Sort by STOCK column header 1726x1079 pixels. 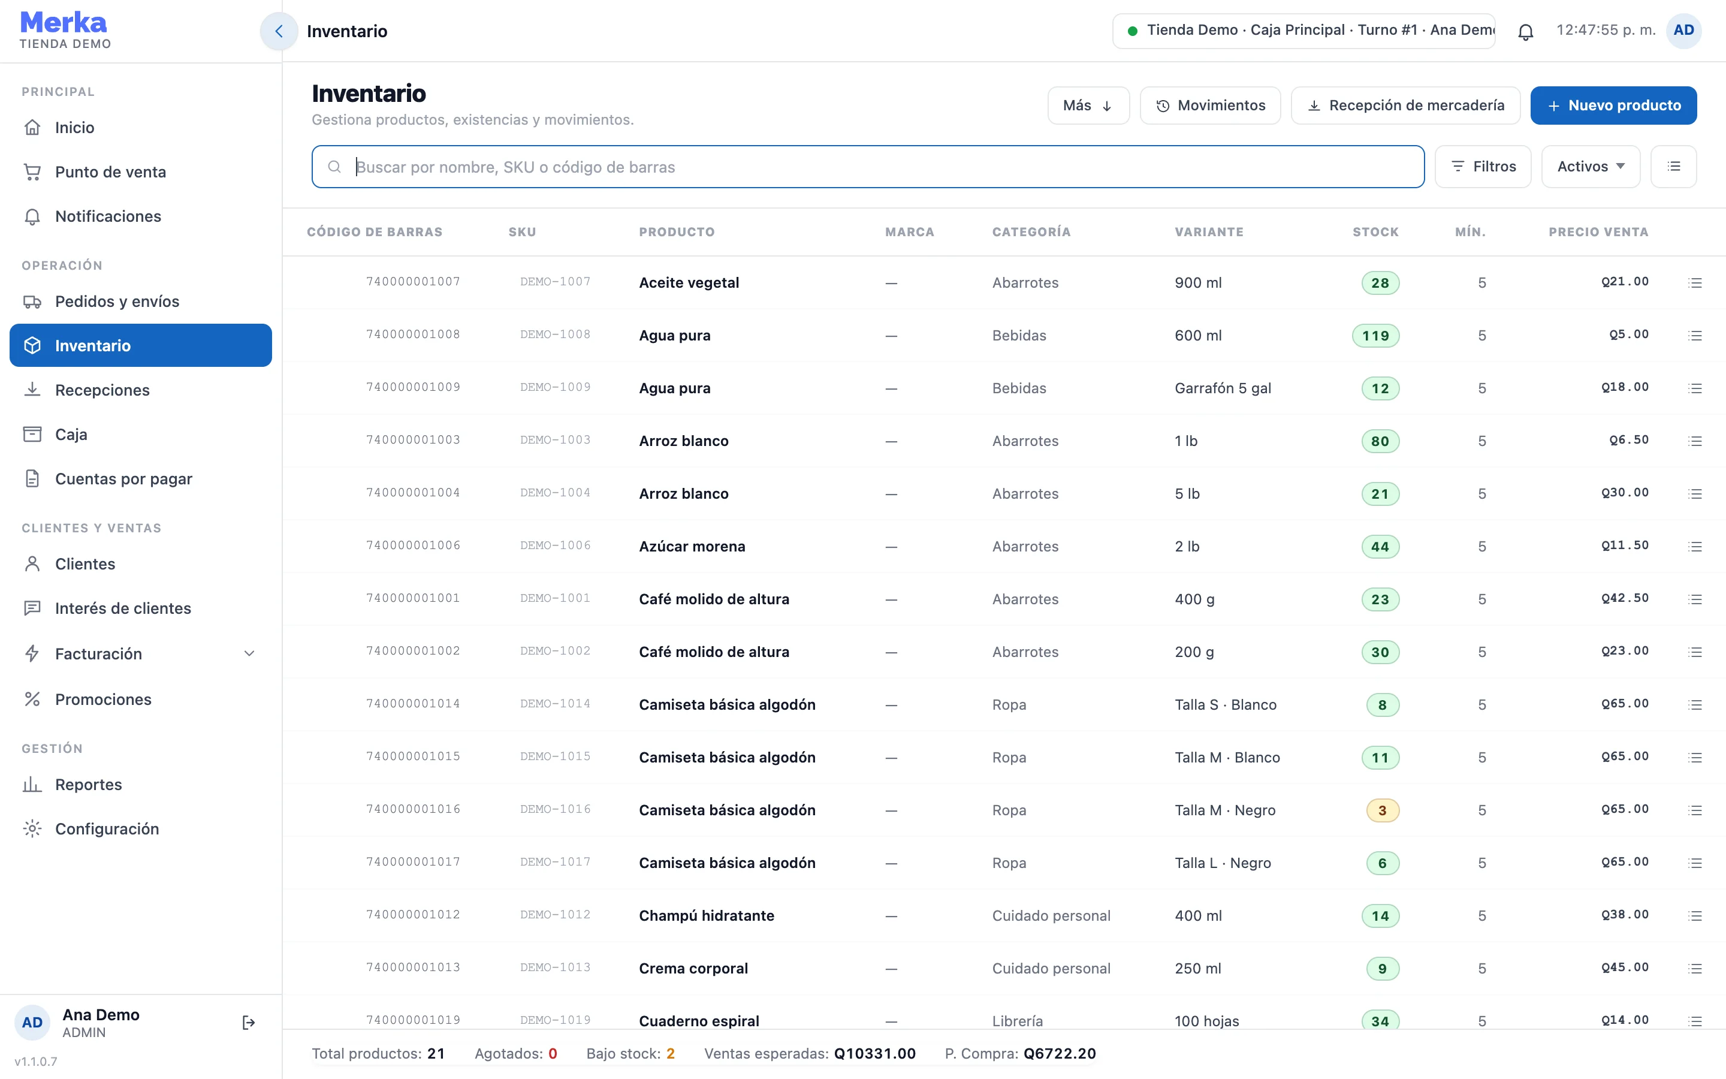[1375, 232]
